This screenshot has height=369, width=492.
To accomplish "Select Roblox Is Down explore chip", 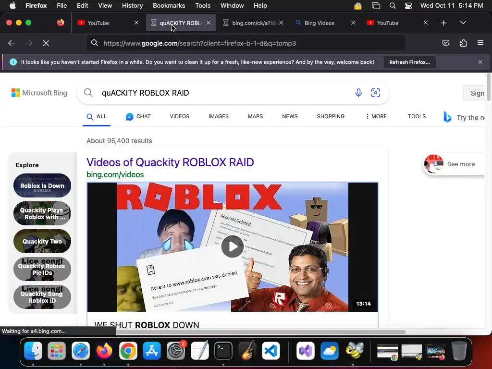I will point(42,185).
